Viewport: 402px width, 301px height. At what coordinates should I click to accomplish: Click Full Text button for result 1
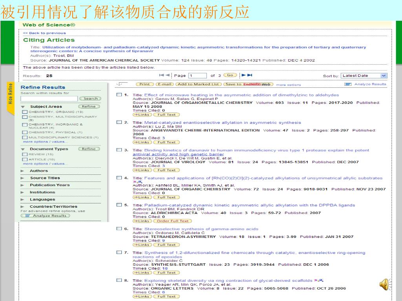coord(166,115)
